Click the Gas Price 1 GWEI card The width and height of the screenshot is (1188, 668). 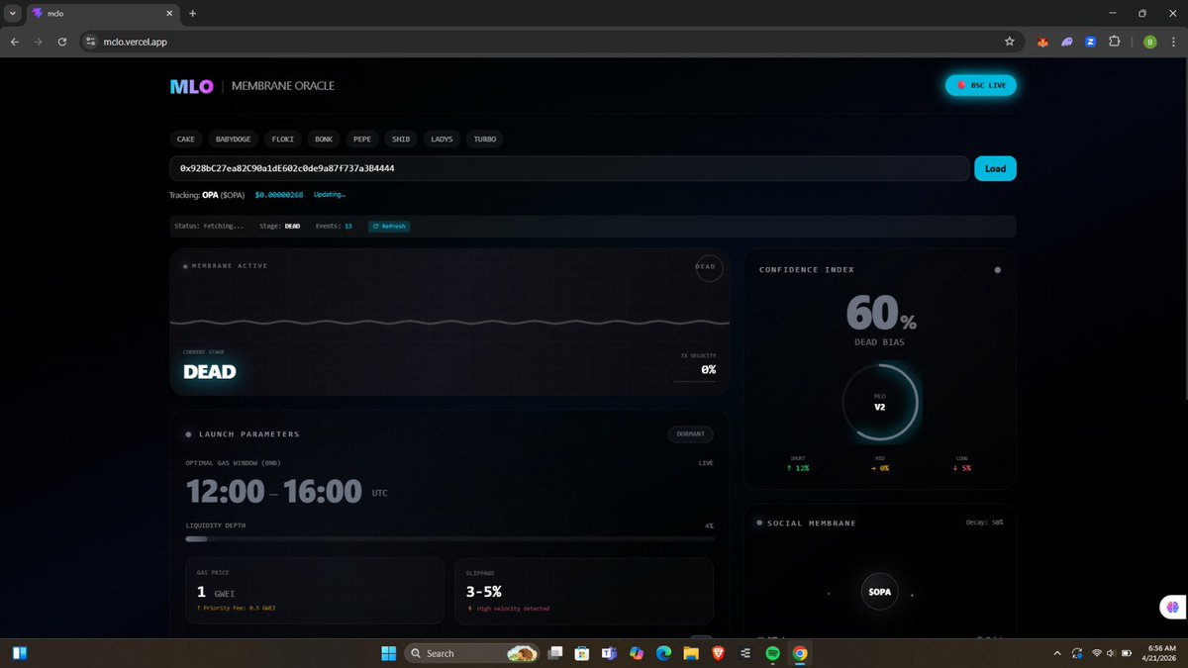(315, 591)
